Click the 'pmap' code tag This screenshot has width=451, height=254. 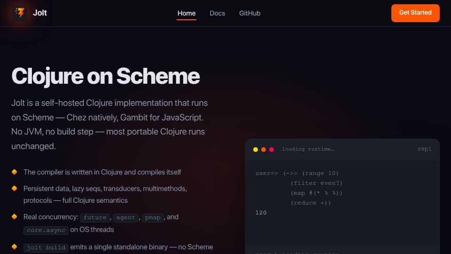click(x=152, y=217)
